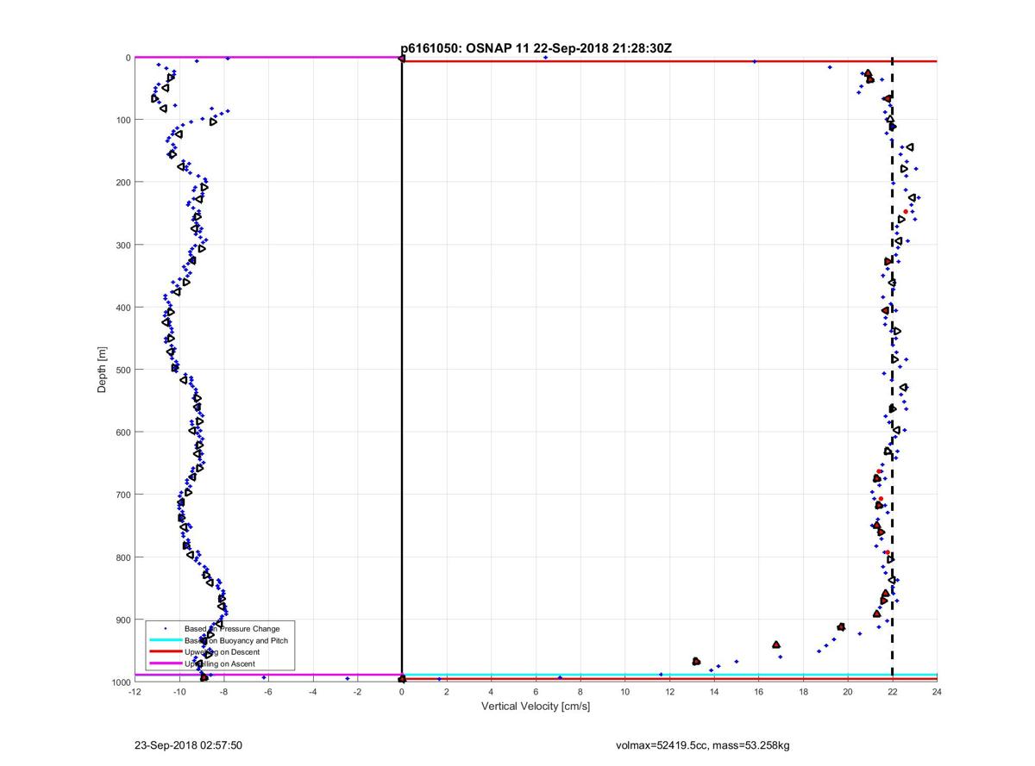Click the cyan line sample in the legend

[165, 640]
